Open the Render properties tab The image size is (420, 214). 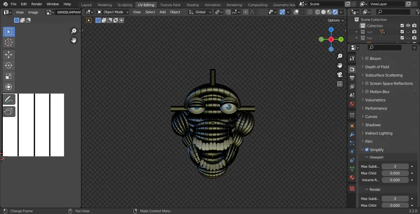(352, 69)
